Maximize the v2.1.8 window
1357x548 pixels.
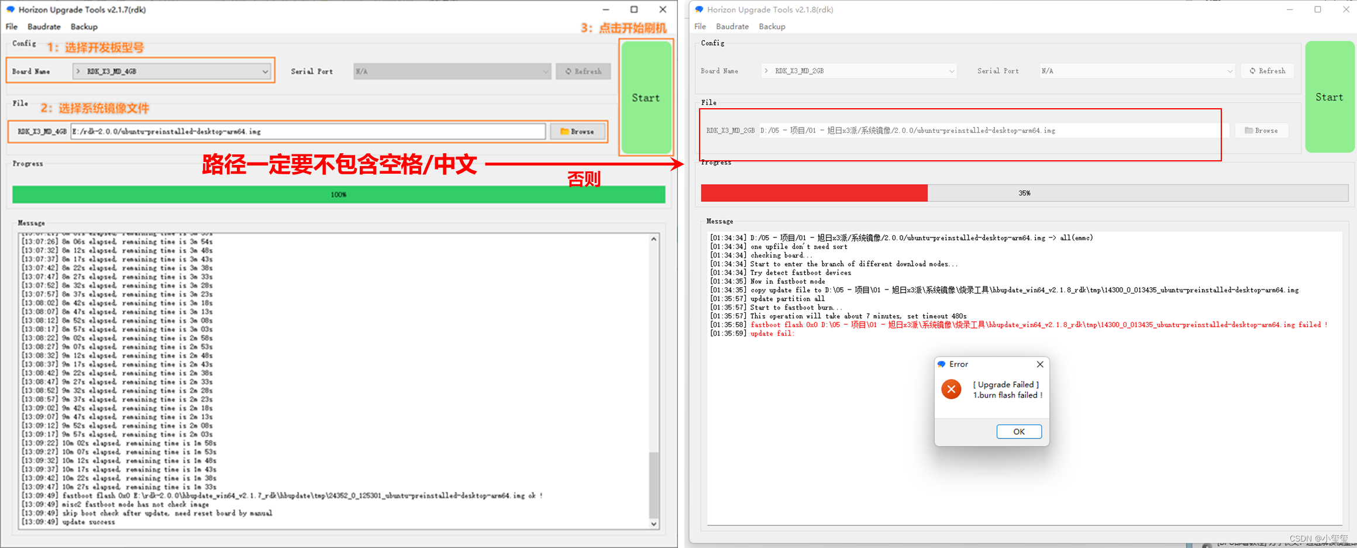pyautogui.click(x=1318, y=9)
